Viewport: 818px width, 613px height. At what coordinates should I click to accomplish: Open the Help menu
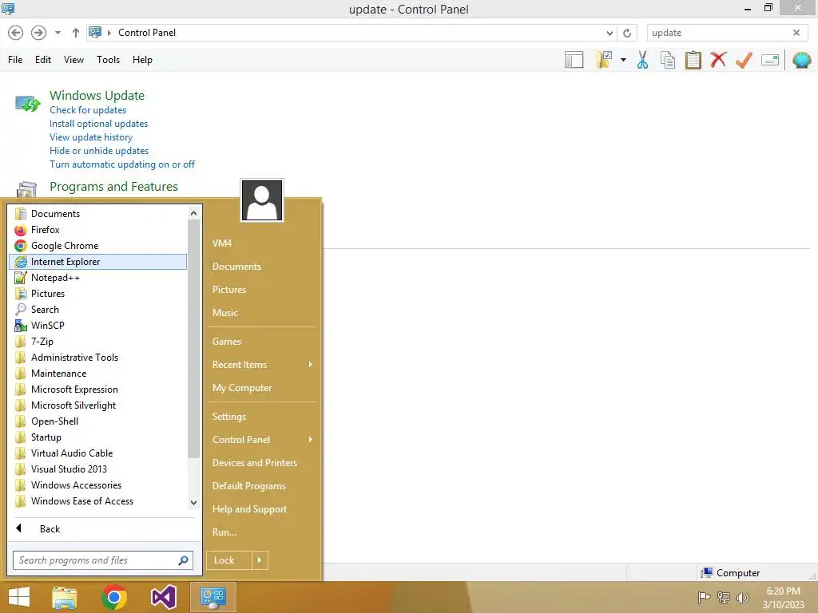(142, 60)
